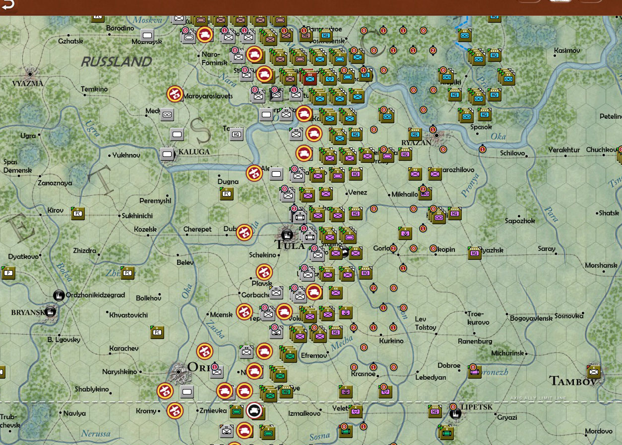Image resolution: width=622 pixels, height=445 pixels.
Task: Click the Gzhatsk town label
Action: (x=70, y=41)
